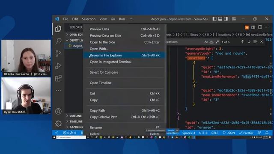Image resolution: width=274 pixels, height=154 pixels.
Task: Open the Extensions view
Action: coord(58,78)
